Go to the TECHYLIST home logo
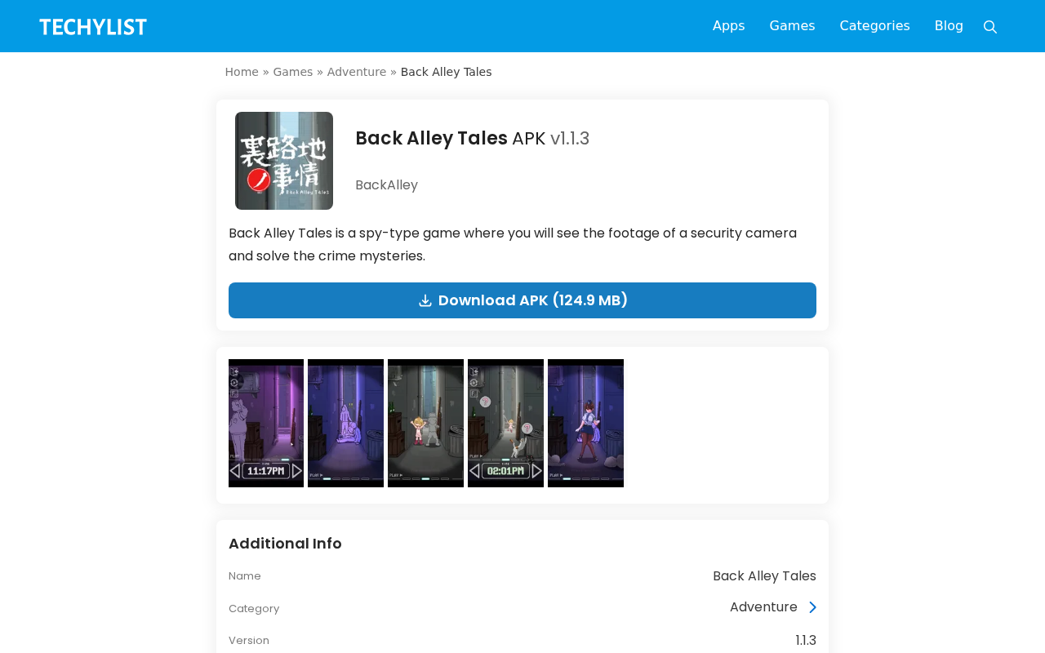The image size is (1045, 653). click(93, 27)
